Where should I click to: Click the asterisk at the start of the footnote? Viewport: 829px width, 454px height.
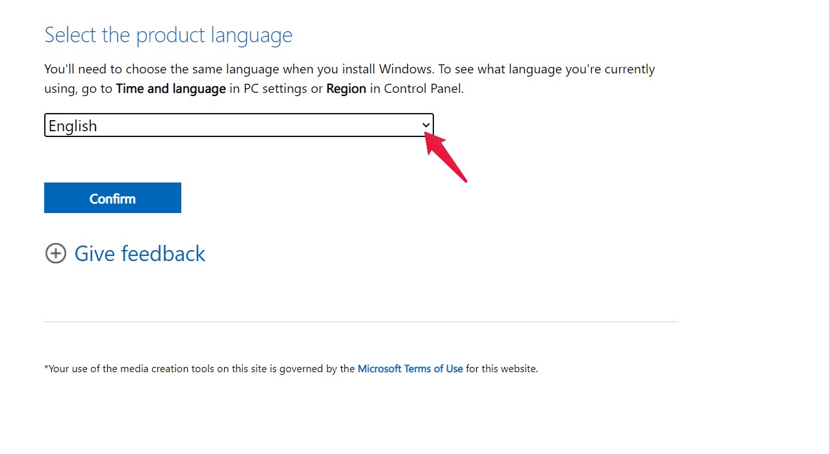tap(46, 368)
